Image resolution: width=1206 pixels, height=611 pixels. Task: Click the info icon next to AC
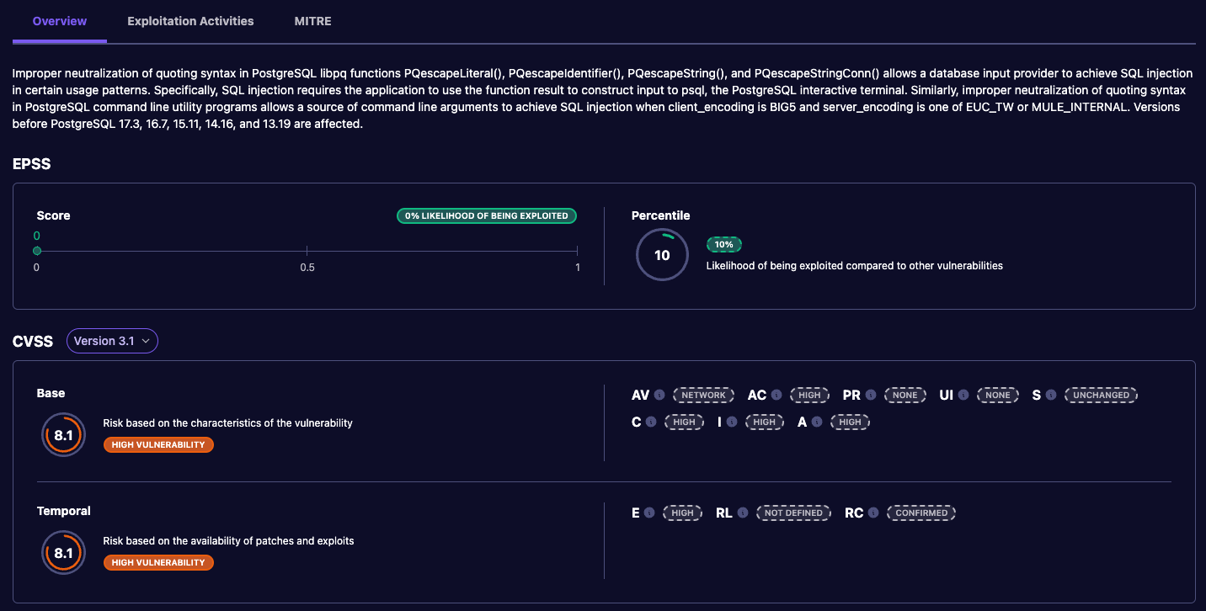(776, 395)
